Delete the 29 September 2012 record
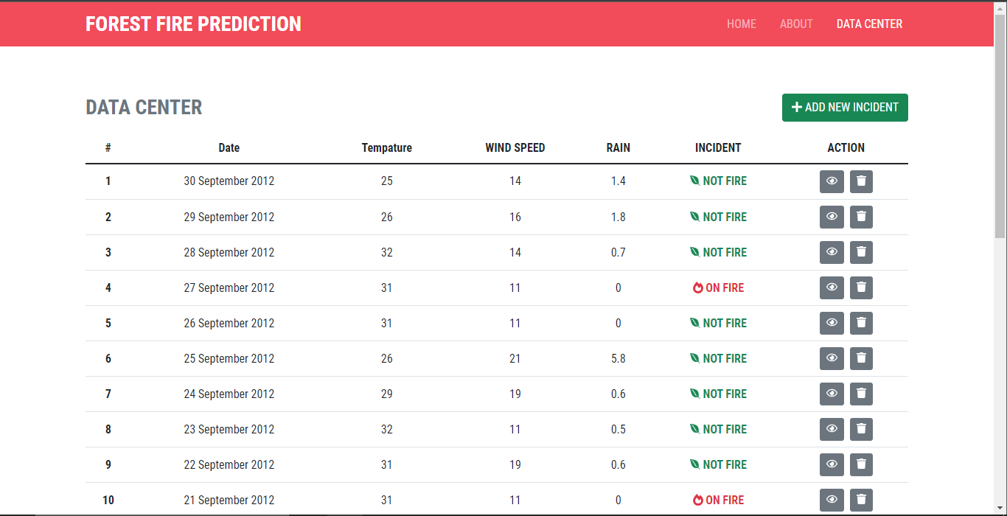This screenshot has height=516, width=1007. [x=861, y=217]
